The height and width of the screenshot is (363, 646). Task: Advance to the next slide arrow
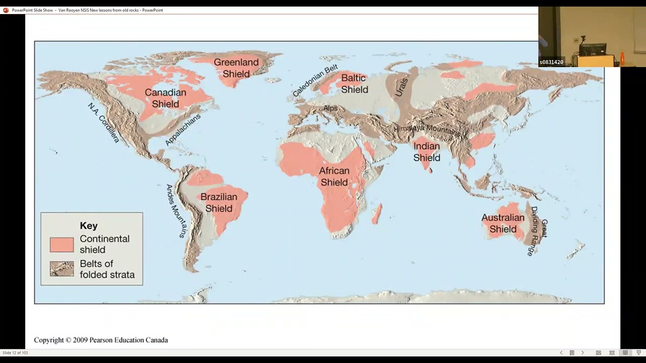pos(582,353)
